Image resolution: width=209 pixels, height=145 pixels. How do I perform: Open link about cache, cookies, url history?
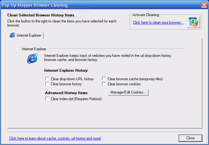[x=55, y=138]
